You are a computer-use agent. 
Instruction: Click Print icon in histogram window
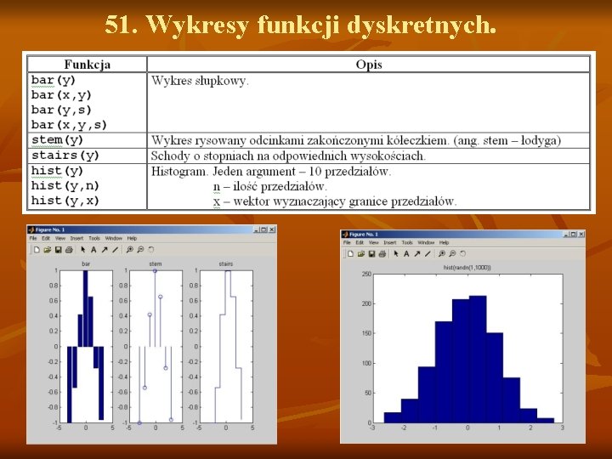pos(382,253)
